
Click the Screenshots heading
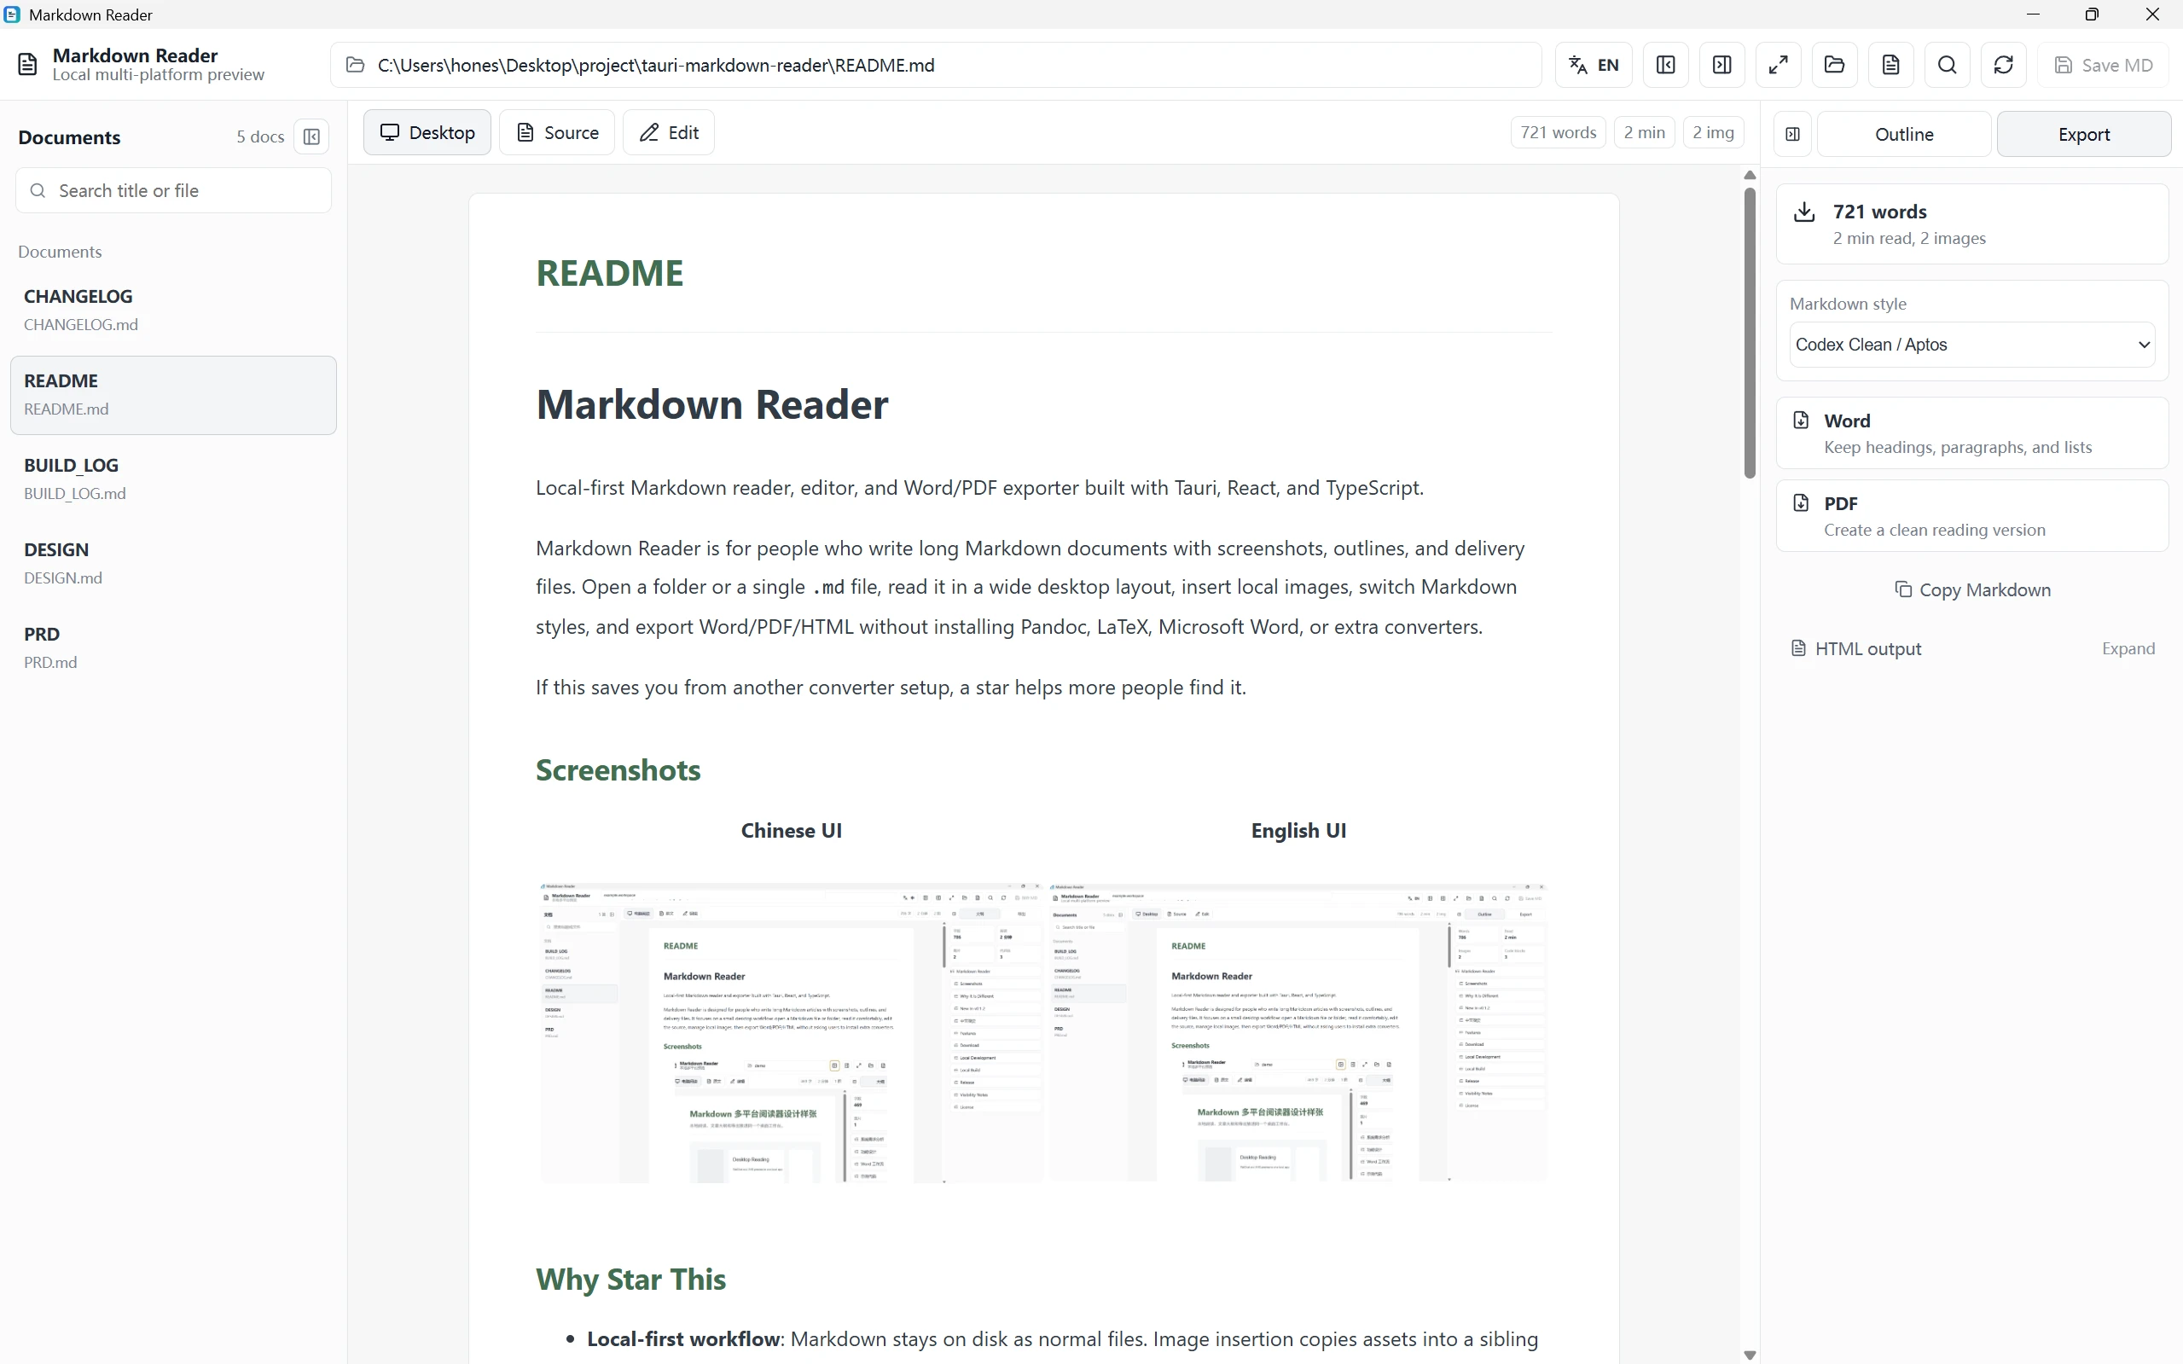coord(618,769)
